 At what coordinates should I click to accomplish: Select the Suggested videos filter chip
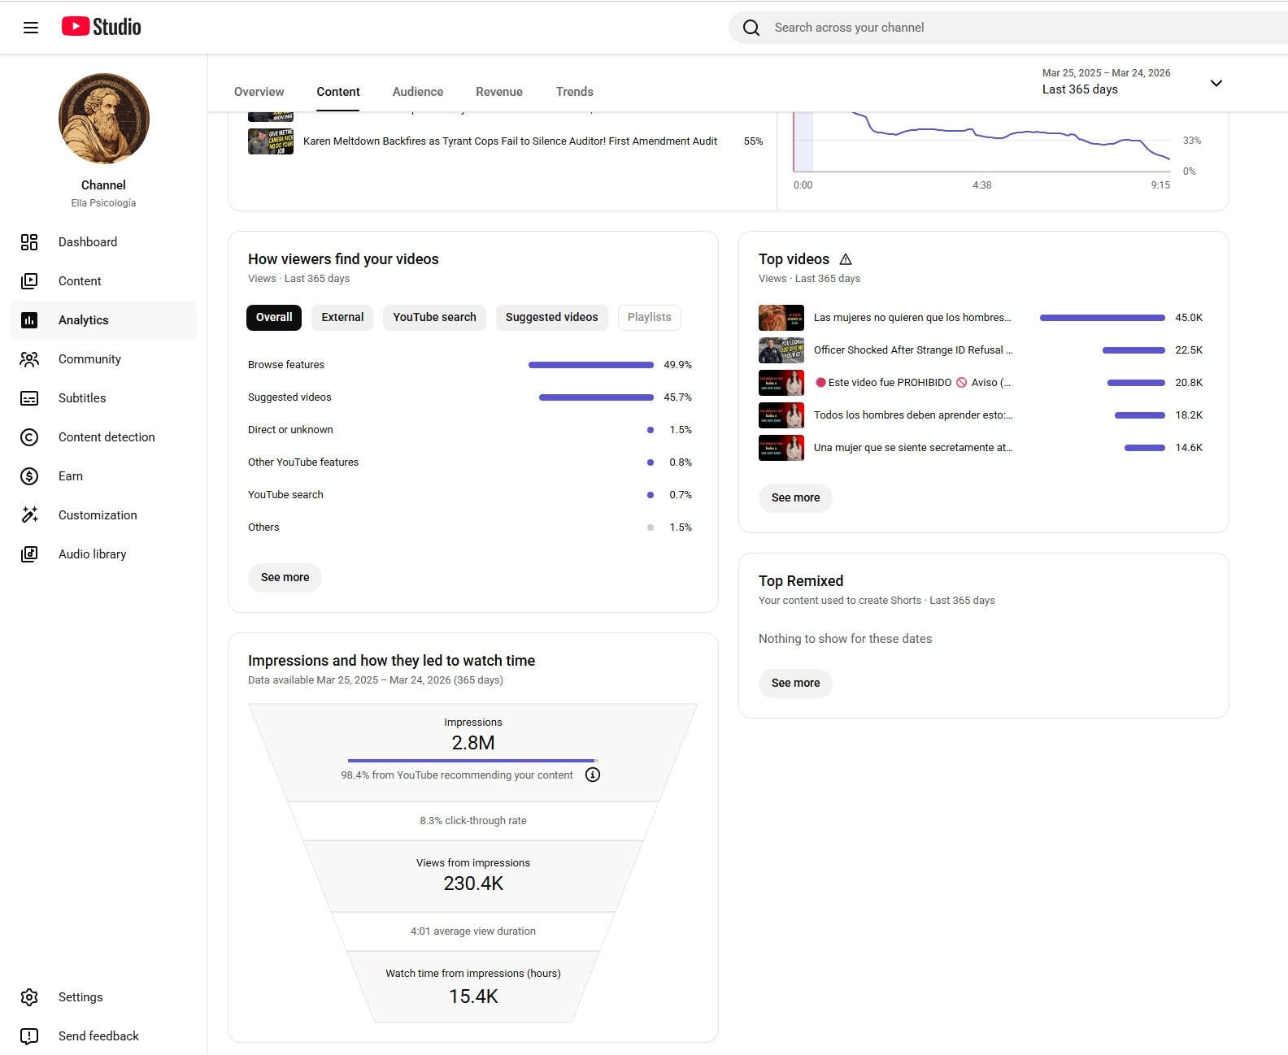point(551,317)
